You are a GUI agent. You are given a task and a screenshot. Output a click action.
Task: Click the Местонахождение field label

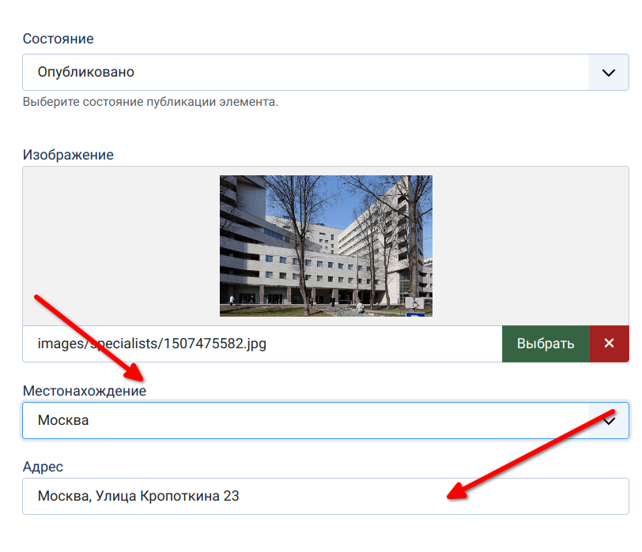[x=84, y=391]
